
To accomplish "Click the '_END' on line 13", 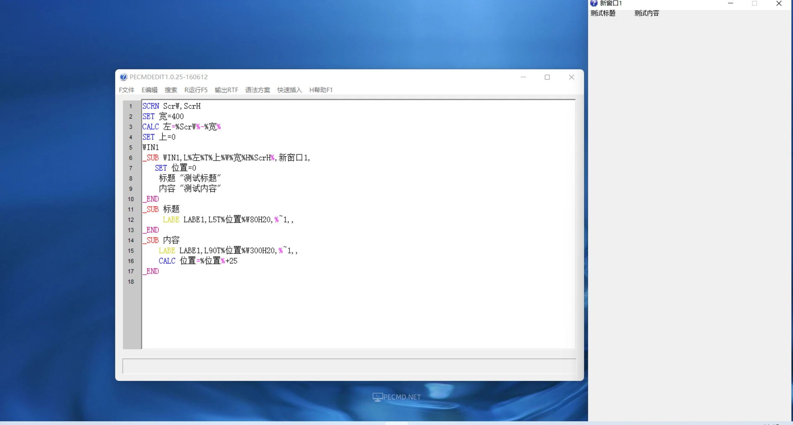I will pos(151,230).
